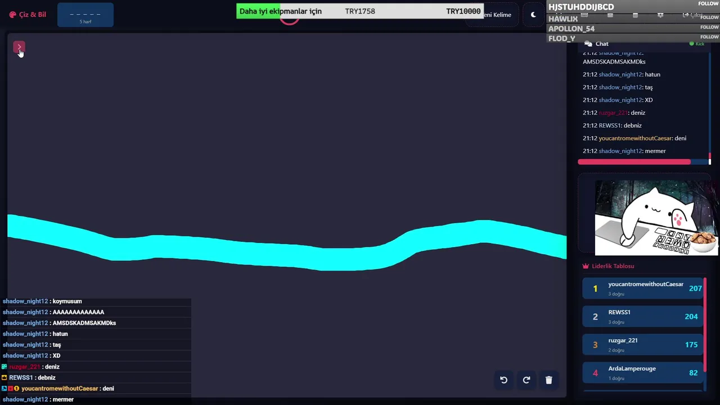Select youcantromewithoutCaesar leaderboard row
Viewport: 720px width, 405px height.
(x=643, y=288)
